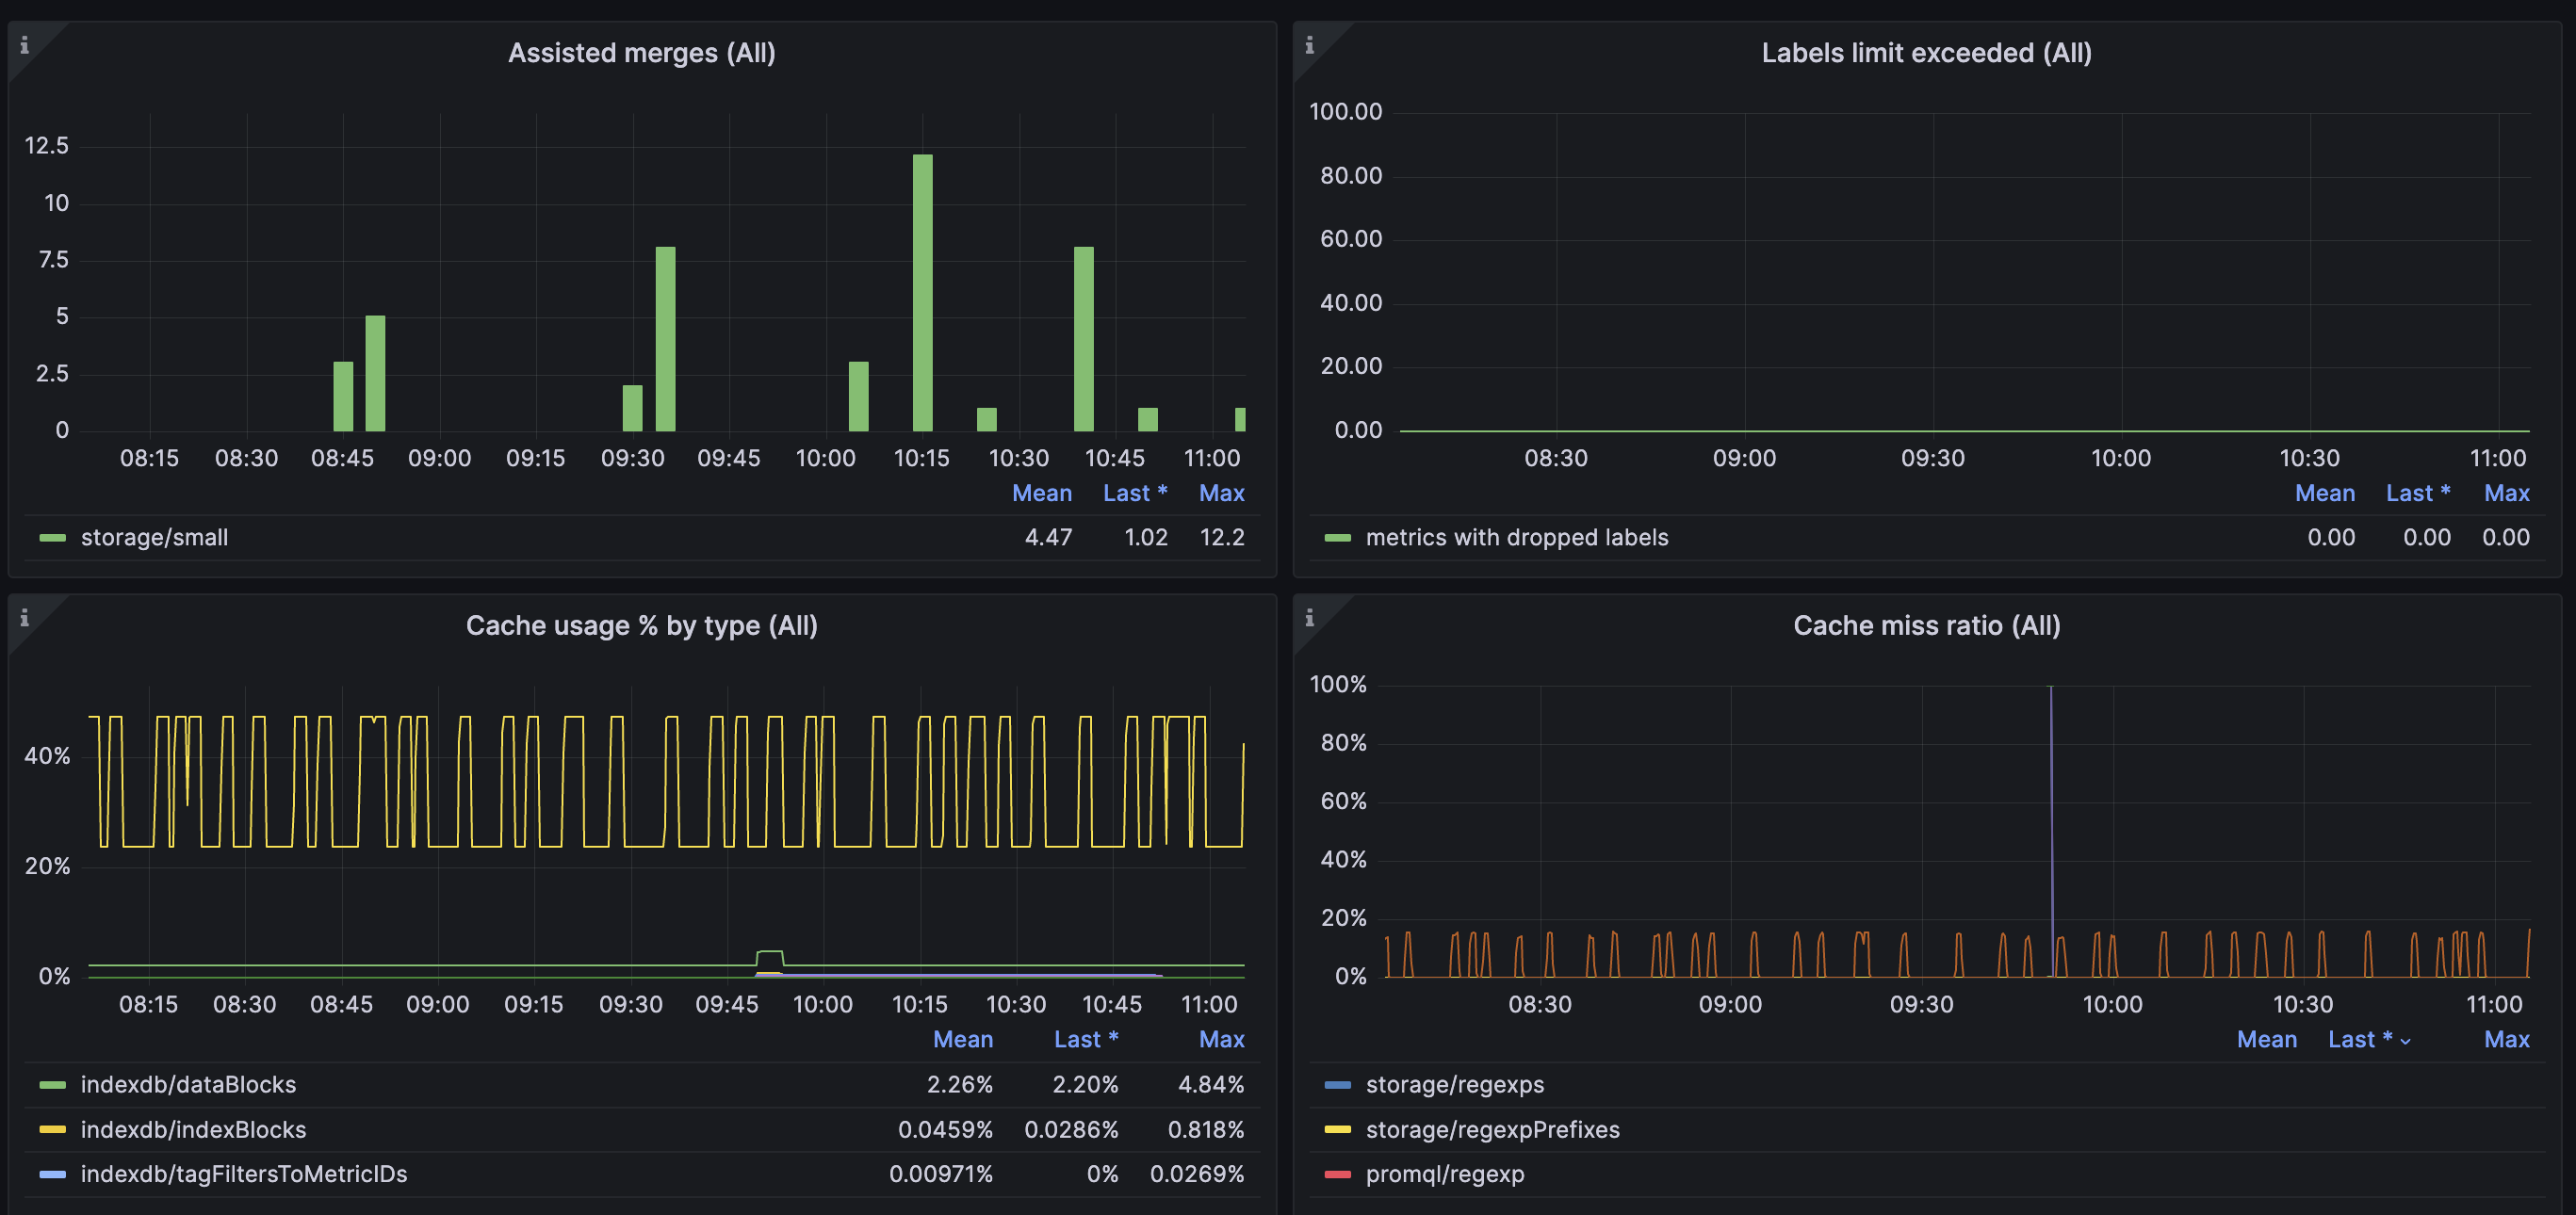
Task: Sort Assisted merges legend by Mean
Action: pos(1041,493)
